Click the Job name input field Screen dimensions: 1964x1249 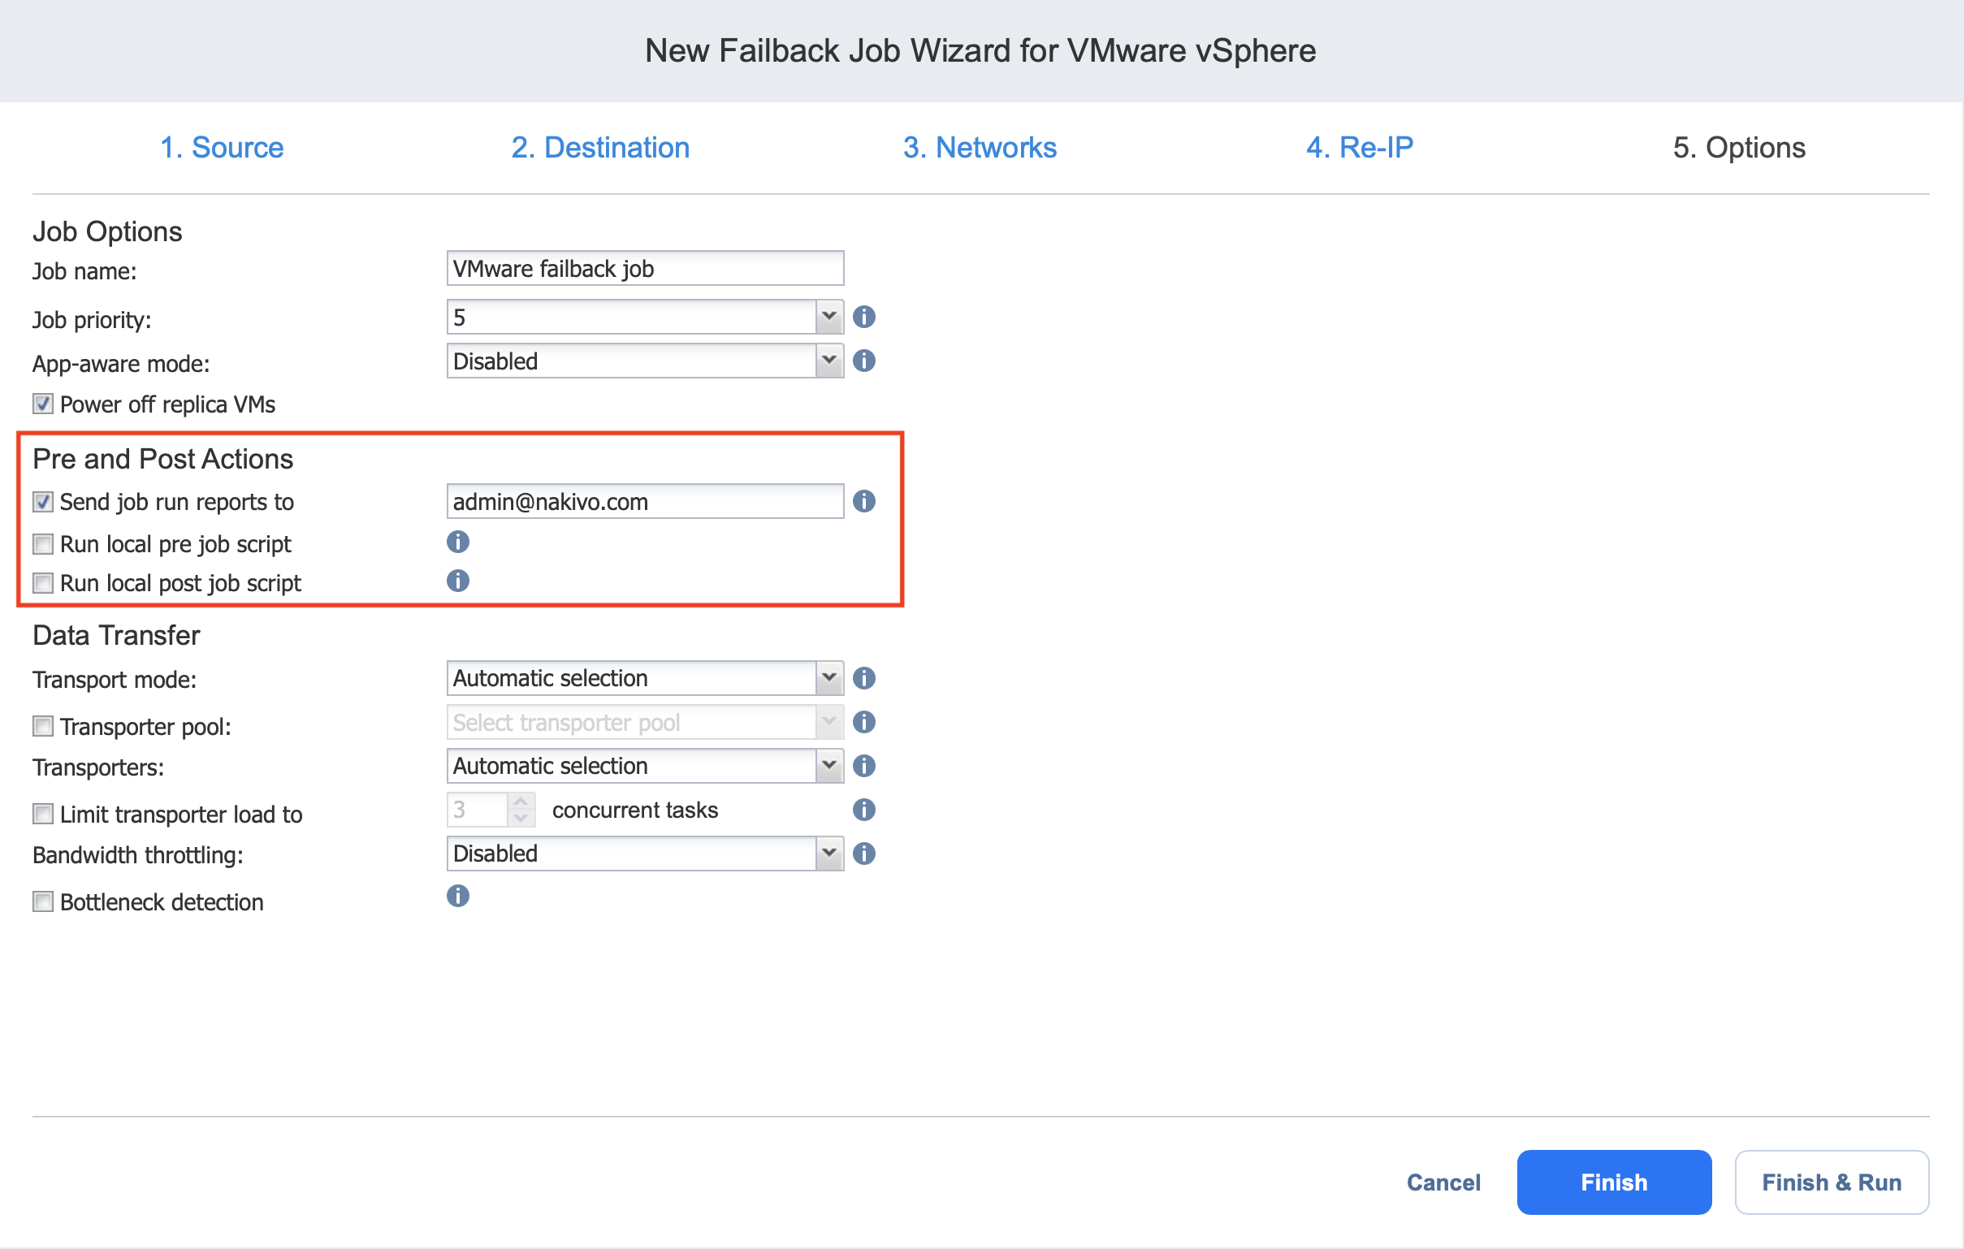pos(645,269)
